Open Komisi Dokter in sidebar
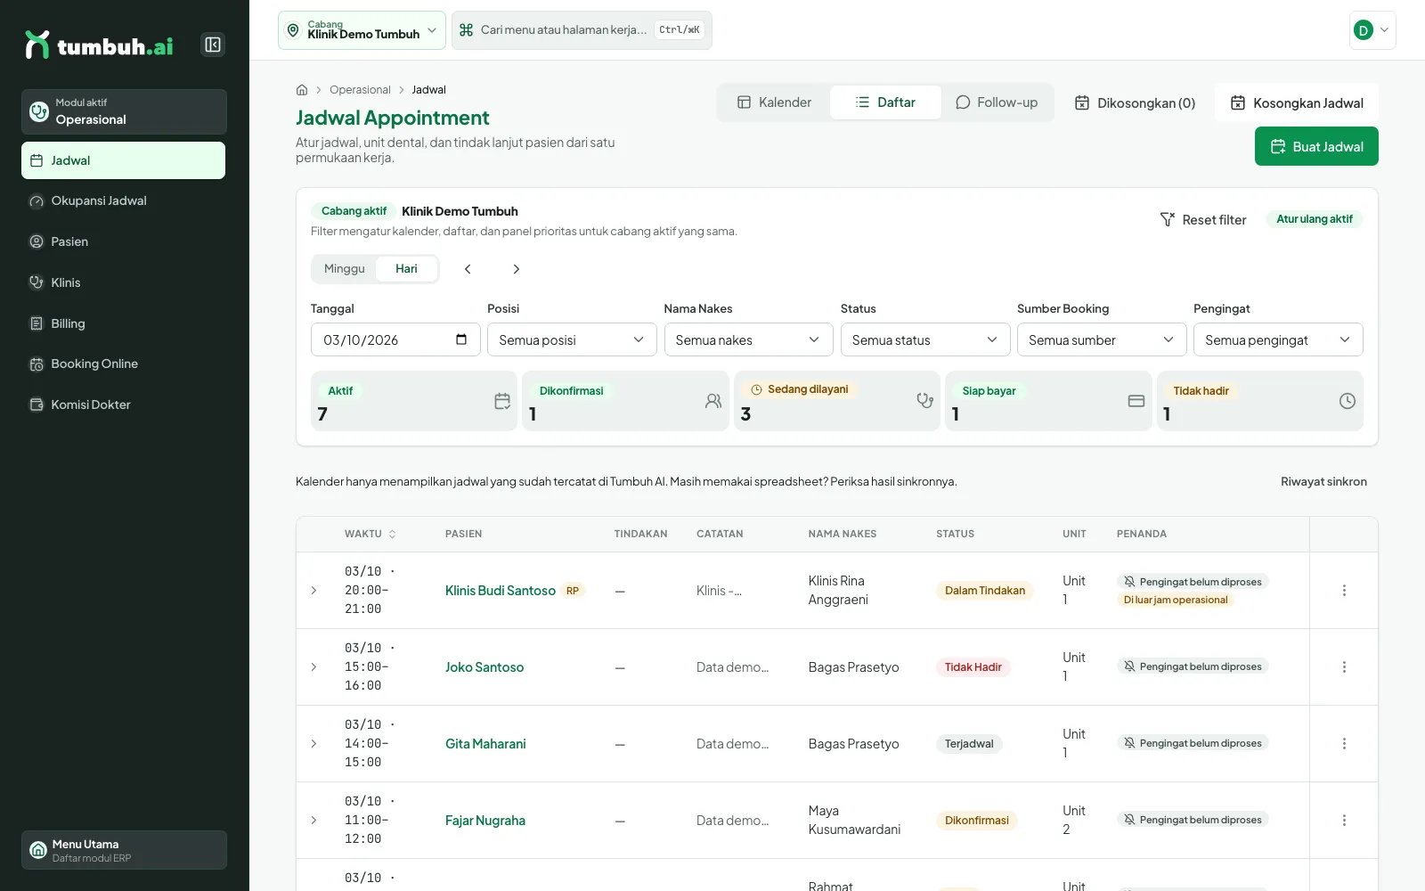Screen dimensions: 1425x891 [x=124, y=405]
